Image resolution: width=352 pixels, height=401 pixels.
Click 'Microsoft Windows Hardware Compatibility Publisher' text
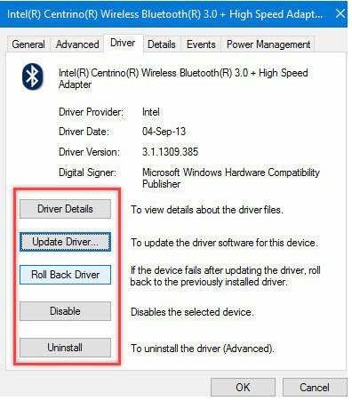click(x=231, y=178)
